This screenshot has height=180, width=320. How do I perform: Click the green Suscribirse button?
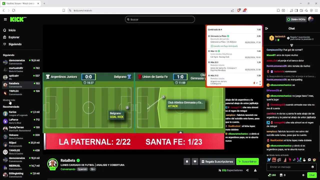[247, 162]
